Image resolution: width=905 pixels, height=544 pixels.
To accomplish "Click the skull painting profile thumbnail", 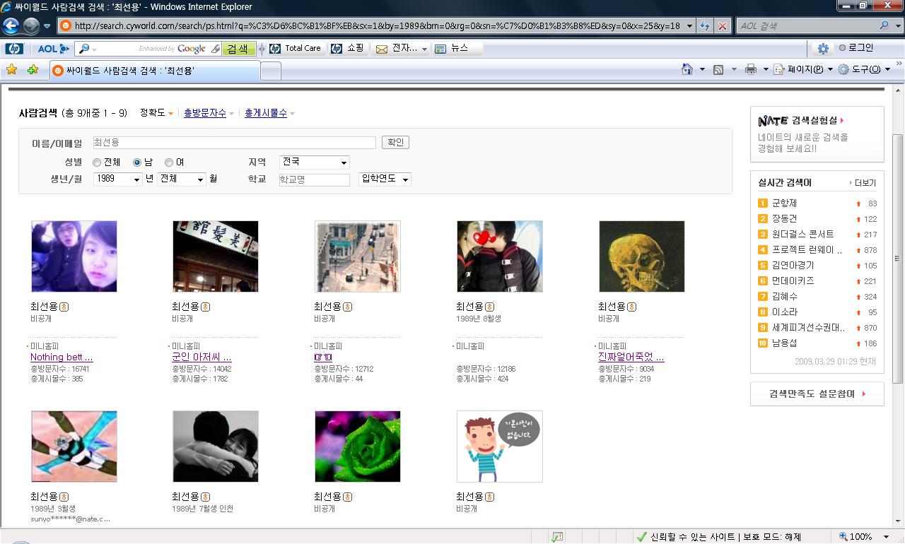I will pyautogui.click(x=642, y=256).
